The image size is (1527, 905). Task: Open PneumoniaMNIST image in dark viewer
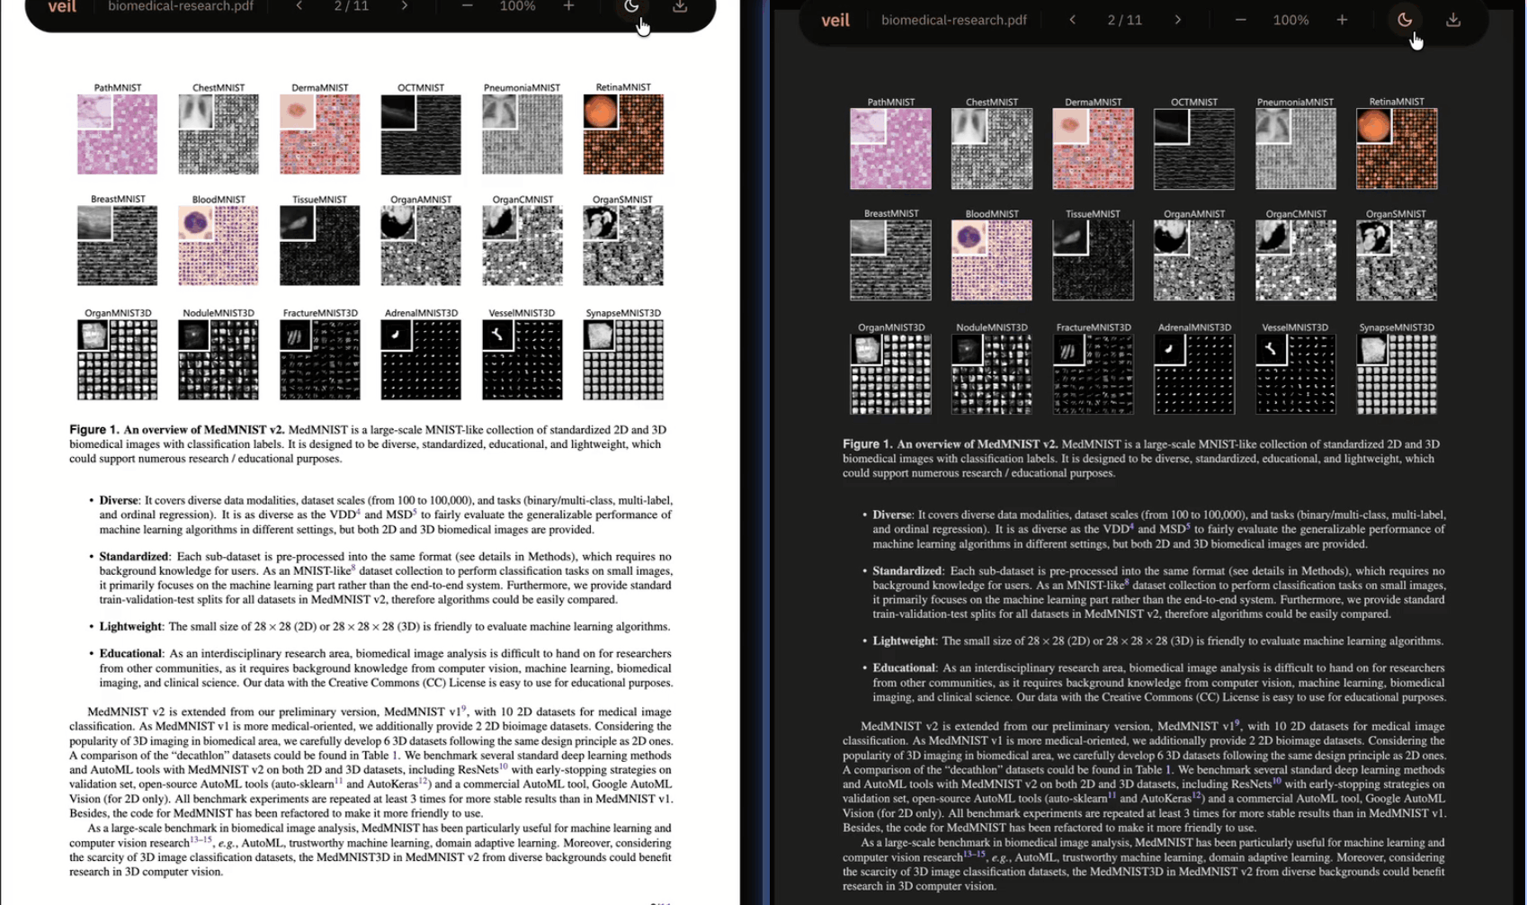tap(1295, 148)
